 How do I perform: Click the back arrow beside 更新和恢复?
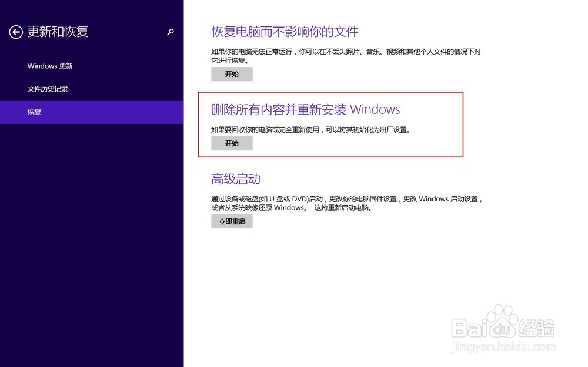(16, 32)
